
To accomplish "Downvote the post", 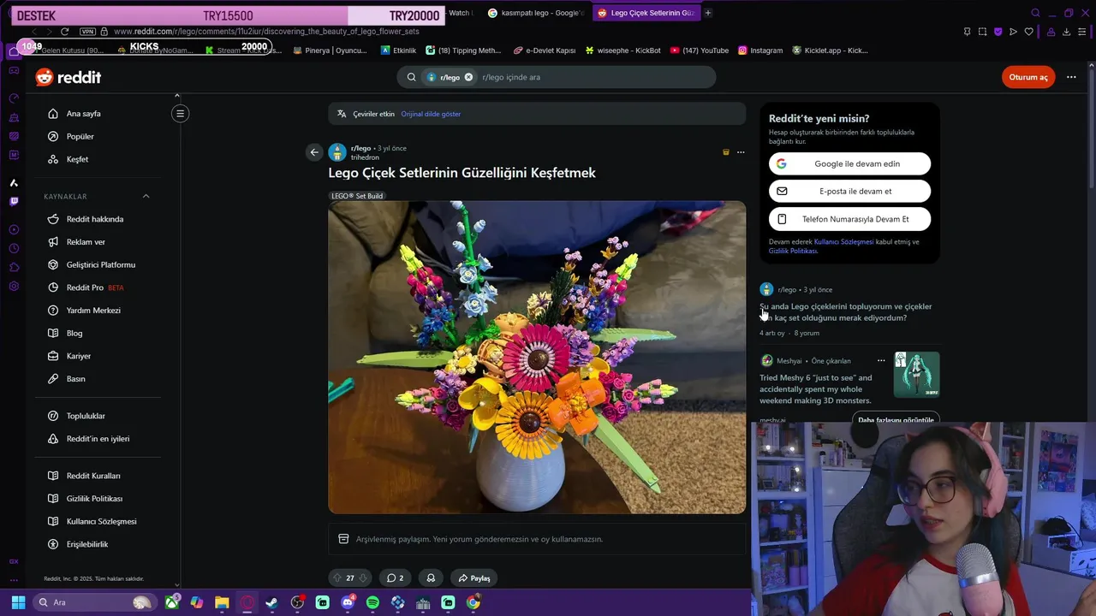I will 363,578.
